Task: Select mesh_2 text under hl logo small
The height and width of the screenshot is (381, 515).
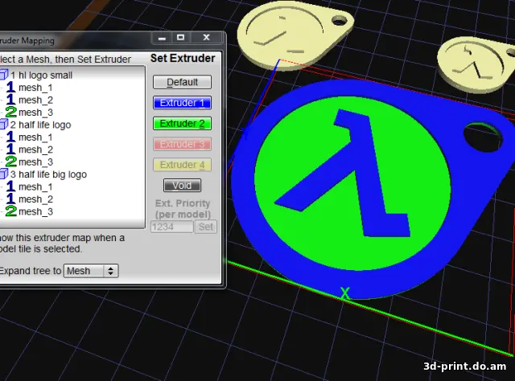Action: pyautogui.click(x=35, y=100)
